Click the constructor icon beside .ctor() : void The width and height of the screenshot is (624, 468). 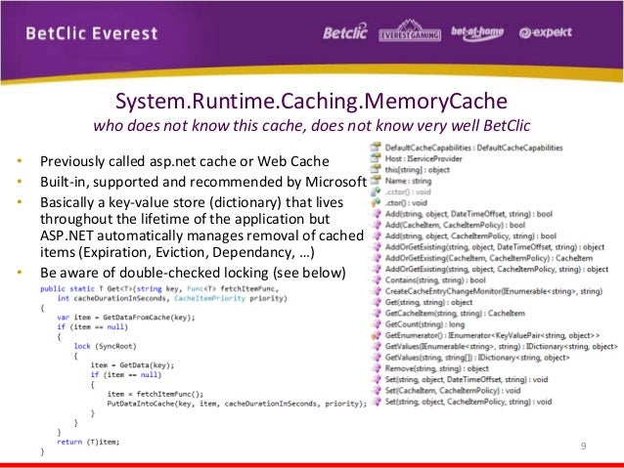coord(376,203)
